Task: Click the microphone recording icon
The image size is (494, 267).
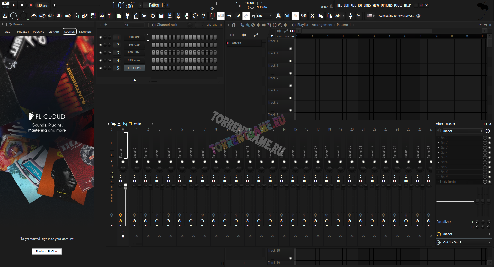Action: point(187,16)
